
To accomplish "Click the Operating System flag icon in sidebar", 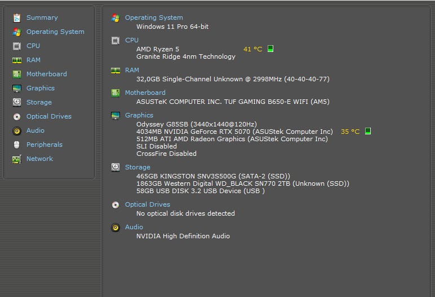I will coord(17,32).
